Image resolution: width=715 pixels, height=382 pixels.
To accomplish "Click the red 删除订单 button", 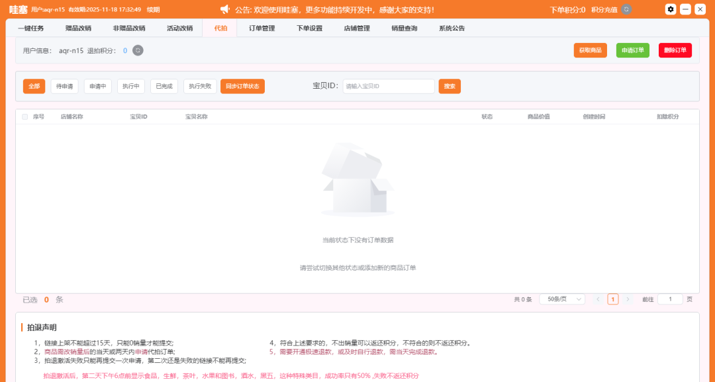I will coord(675,50).
